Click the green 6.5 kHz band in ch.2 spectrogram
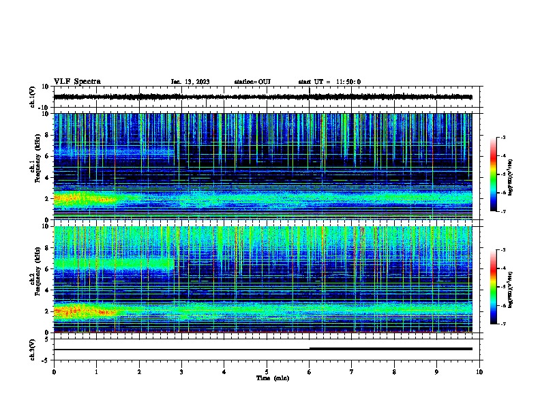Viewport: 540px width, 417px height. 114,264
